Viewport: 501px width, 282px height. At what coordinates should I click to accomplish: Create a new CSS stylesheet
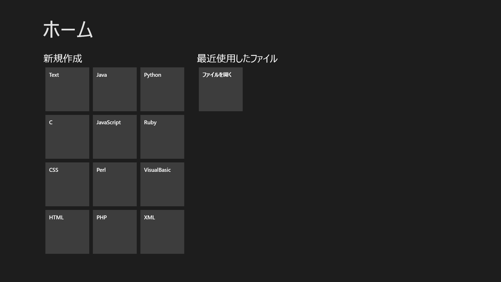pyautogui.click(x=67, y=184)
